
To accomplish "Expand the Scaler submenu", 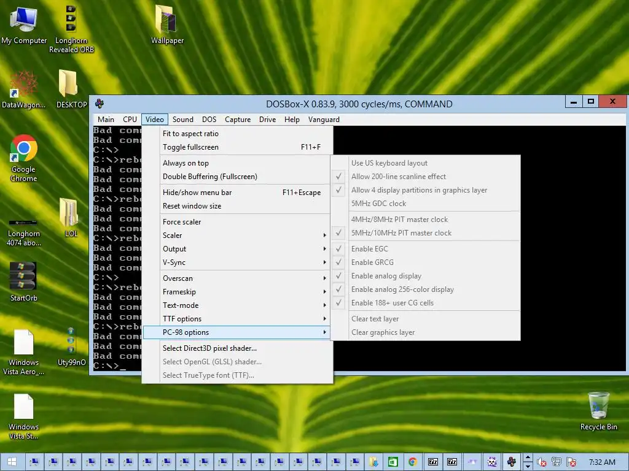I will tap(236, 235).
